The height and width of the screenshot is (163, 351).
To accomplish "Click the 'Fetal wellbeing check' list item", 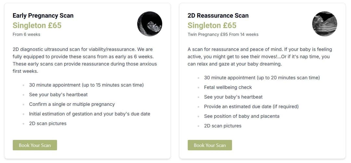I will [x=228, y=87].
